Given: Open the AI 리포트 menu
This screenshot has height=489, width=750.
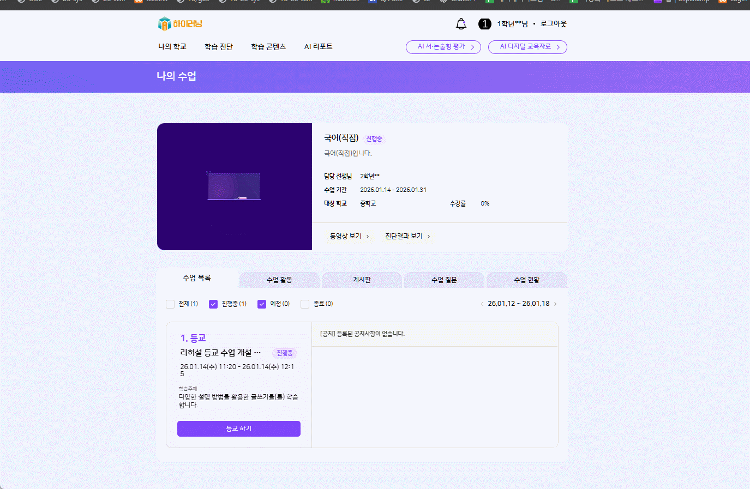Looking at the screenshot, I should pos(318,47).
